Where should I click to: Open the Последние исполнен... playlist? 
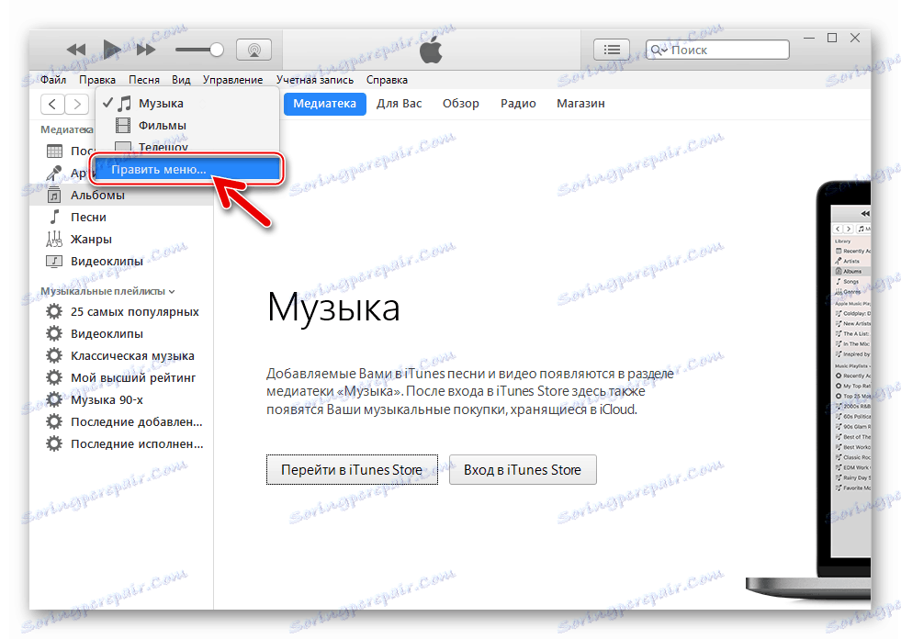[121, 443]
